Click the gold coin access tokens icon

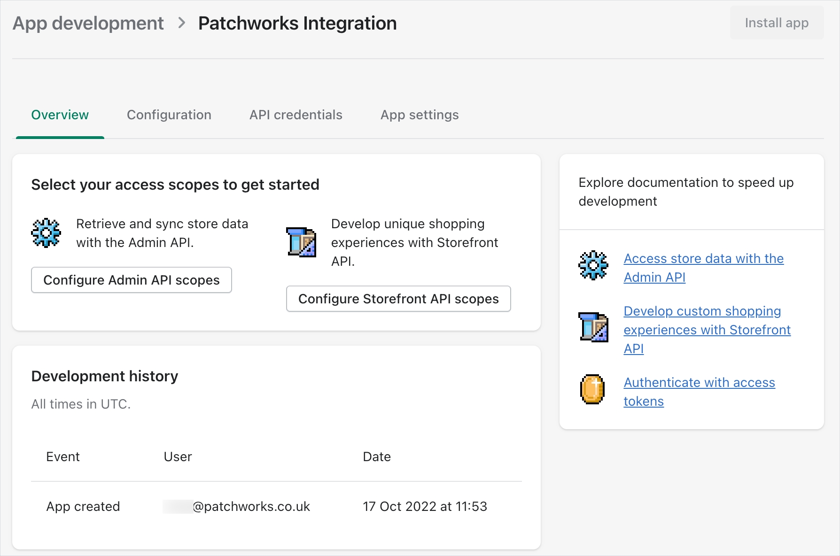click(x=592, y=389)
